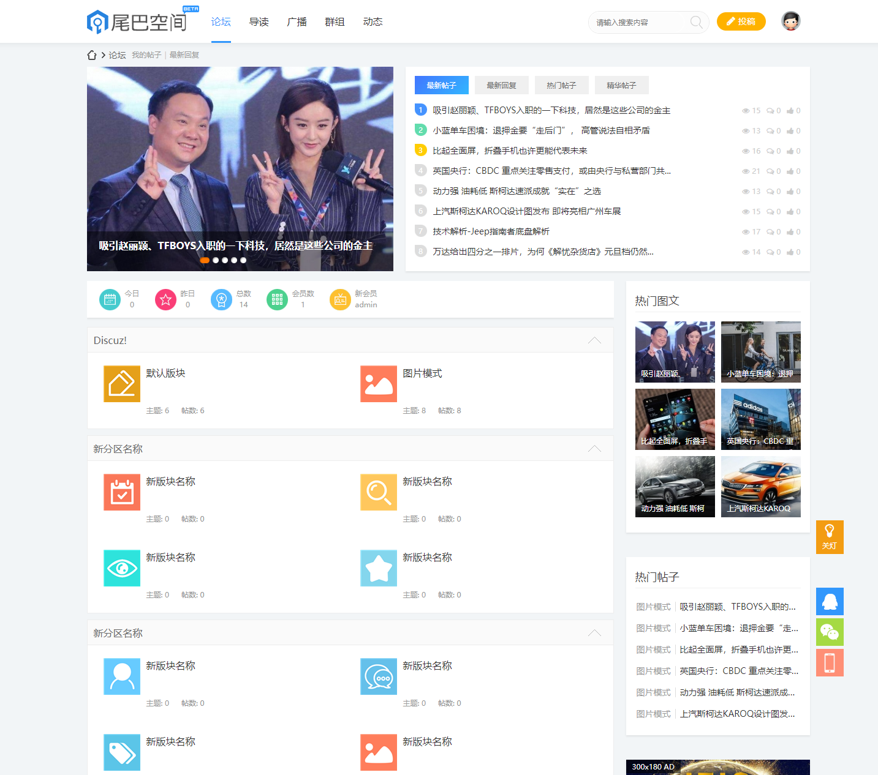Click the mobile phone floating icon
Viewport: 878px width, 775px height.
[x=830, y=662]
